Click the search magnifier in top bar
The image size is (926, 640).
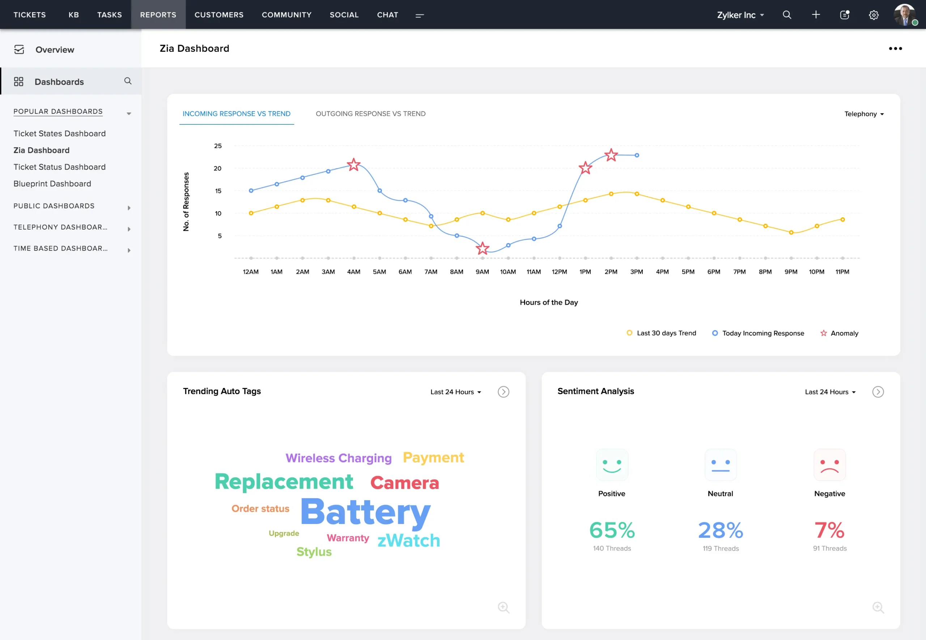787,15
